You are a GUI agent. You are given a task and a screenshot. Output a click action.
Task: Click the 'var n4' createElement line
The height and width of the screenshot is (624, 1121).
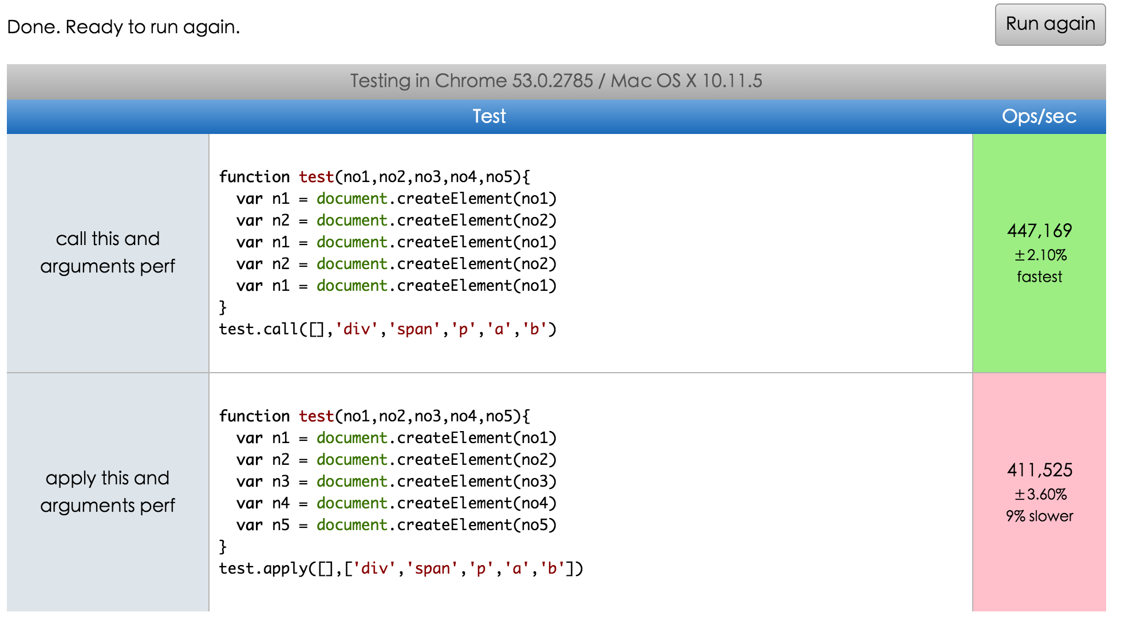(x=396, y=503)
